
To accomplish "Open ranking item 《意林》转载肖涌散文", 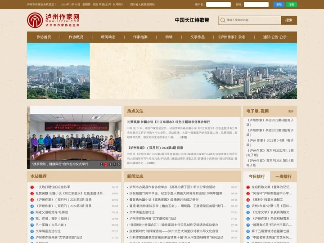I will pos(267,200).
